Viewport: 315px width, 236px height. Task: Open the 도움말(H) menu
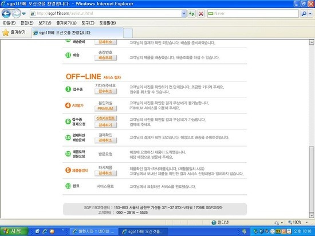(x=108, y=23)
